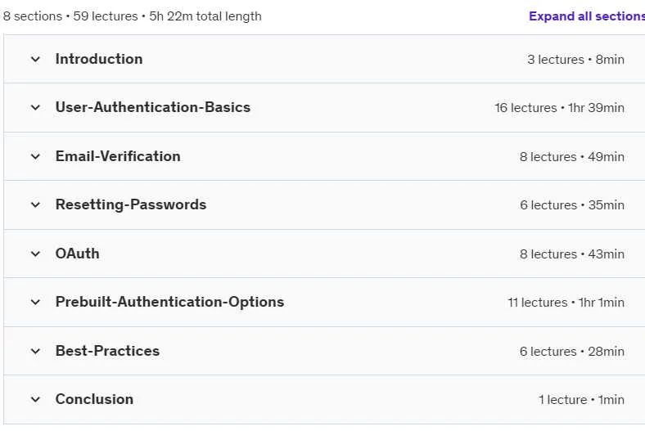The height and width of the screenshot is (431, 645).
Task: Open the Best-Practices section title
Action: [107, 351]
